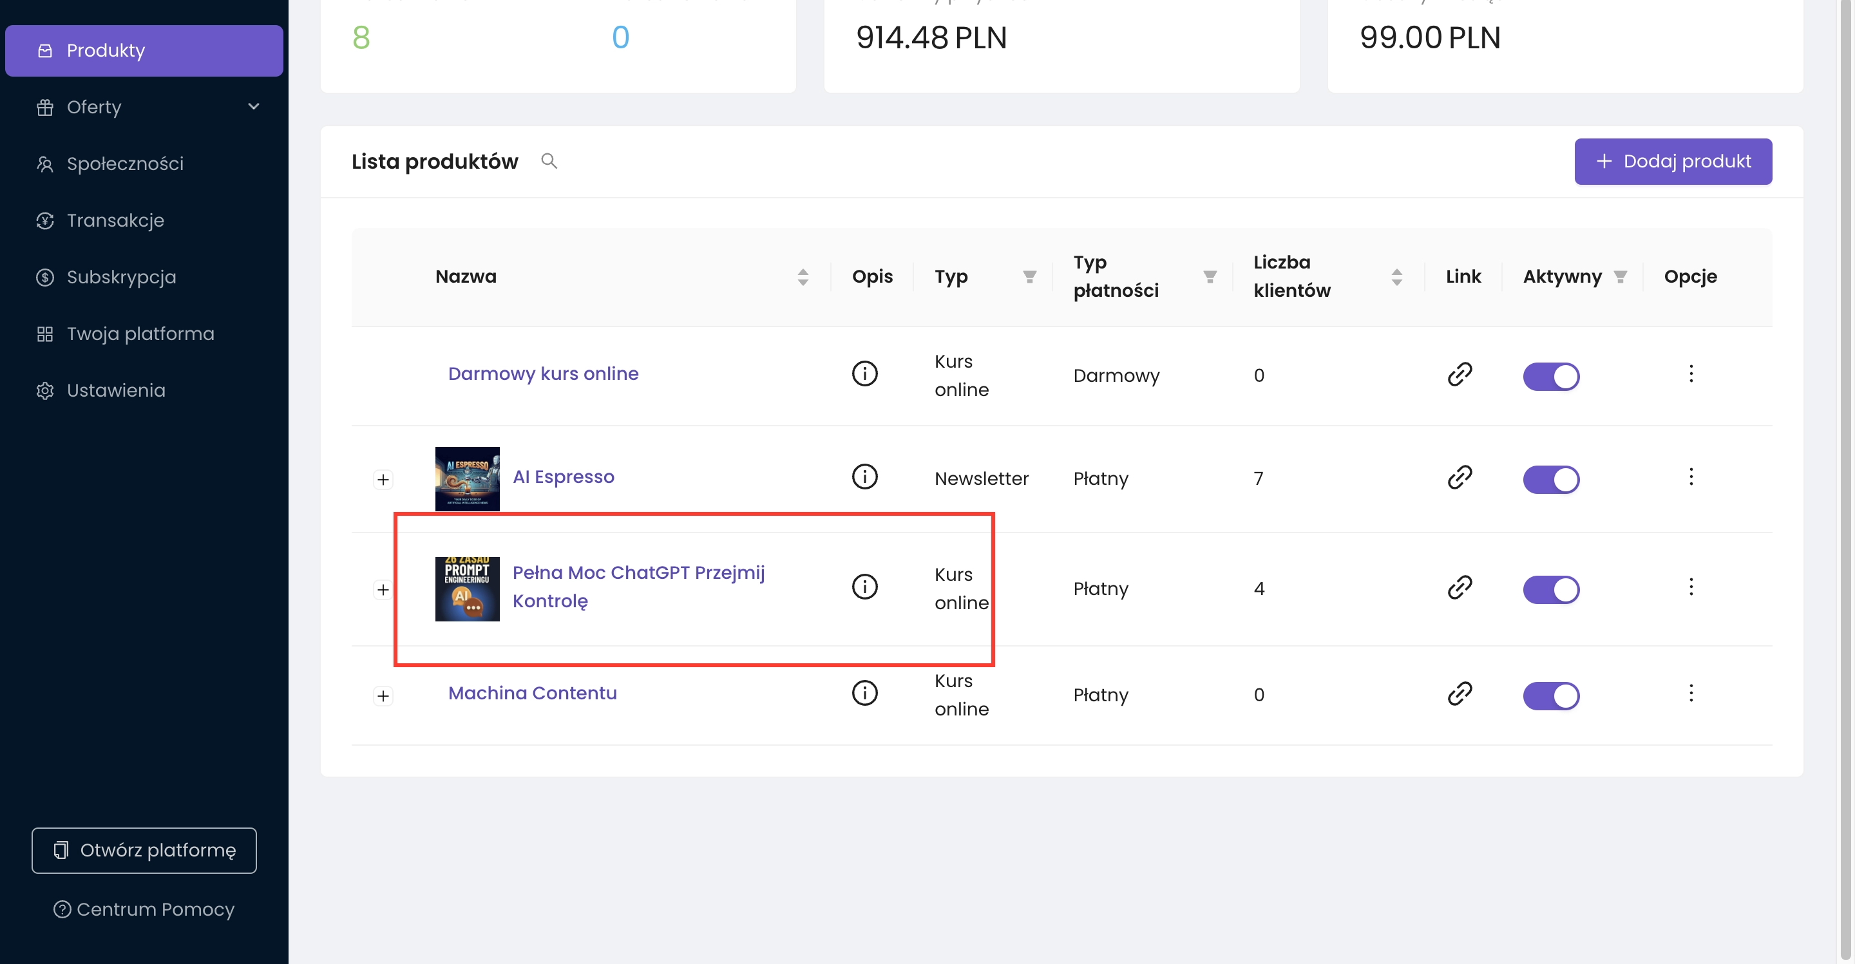Disable the Darmowy kurs online active toggle

coord(1550,377)
